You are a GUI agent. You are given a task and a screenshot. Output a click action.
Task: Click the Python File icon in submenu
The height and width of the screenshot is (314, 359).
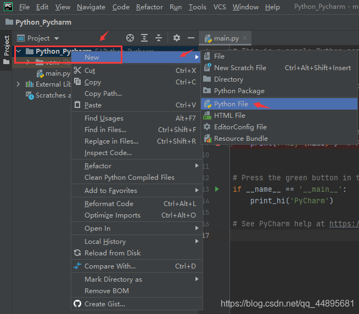coord(207,104)
